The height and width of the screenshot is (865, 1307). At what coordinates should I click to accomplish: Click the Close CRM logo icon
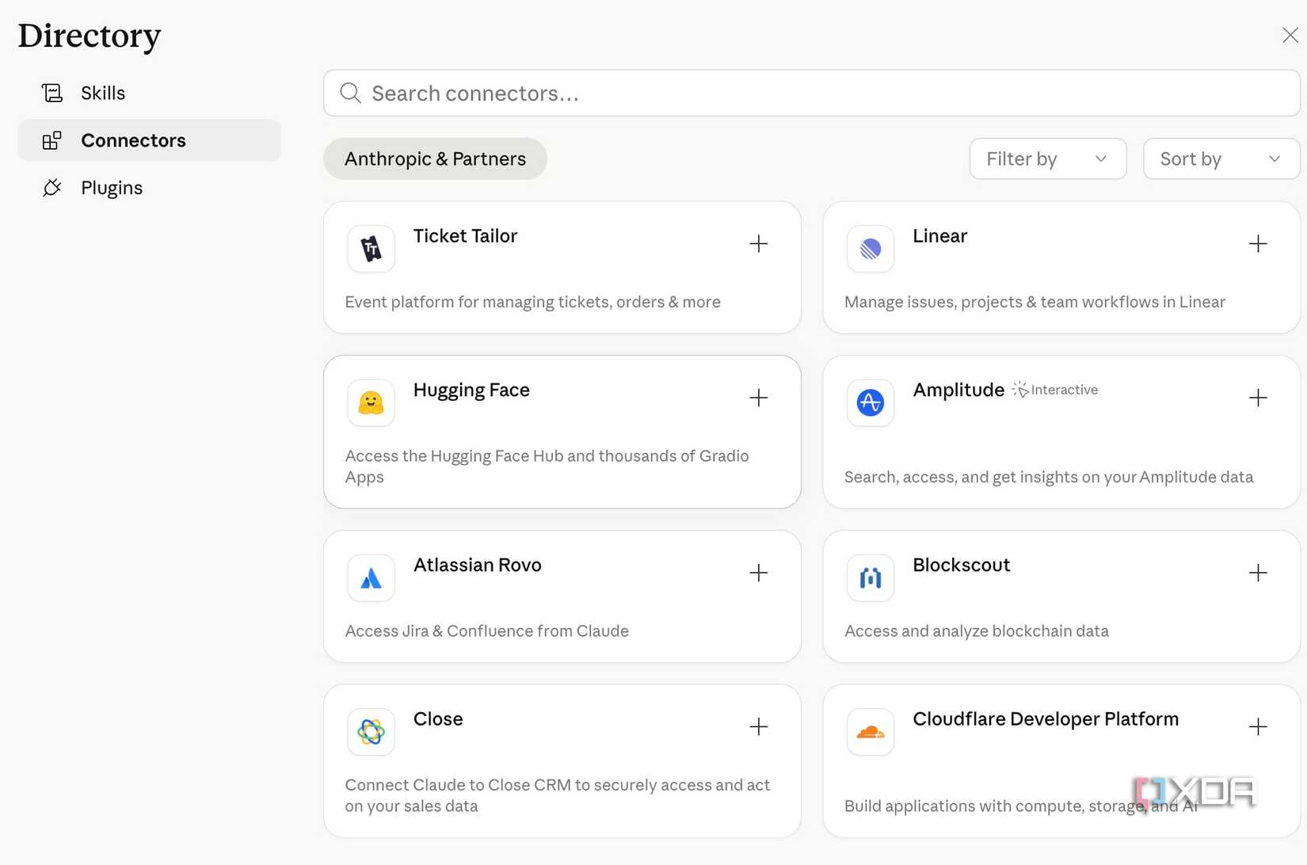click(371, 732)
